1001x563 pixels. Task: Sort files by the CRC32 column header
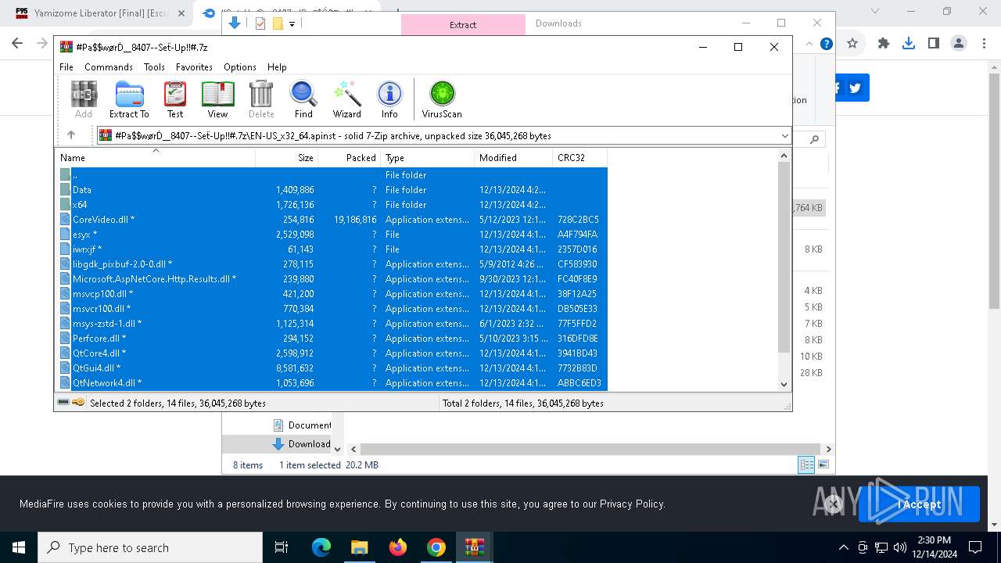click(579, 157)
